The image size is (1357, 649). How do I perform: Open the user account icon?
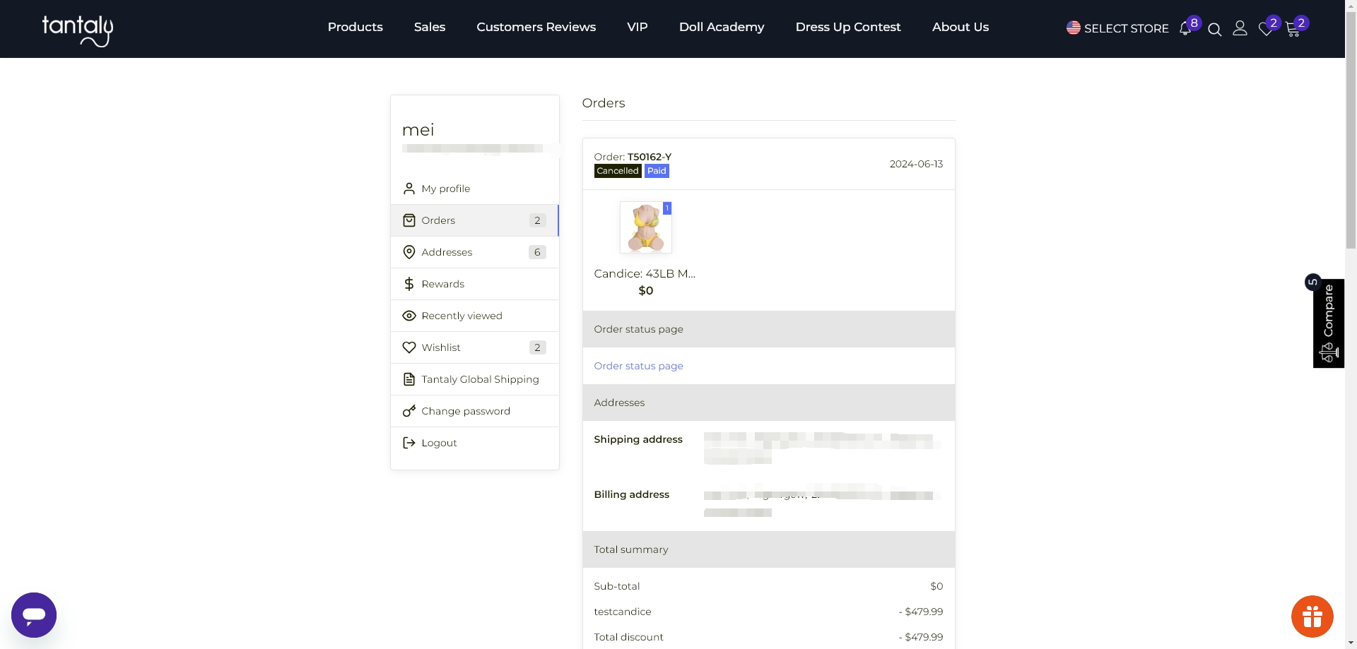click(1240, 28)
